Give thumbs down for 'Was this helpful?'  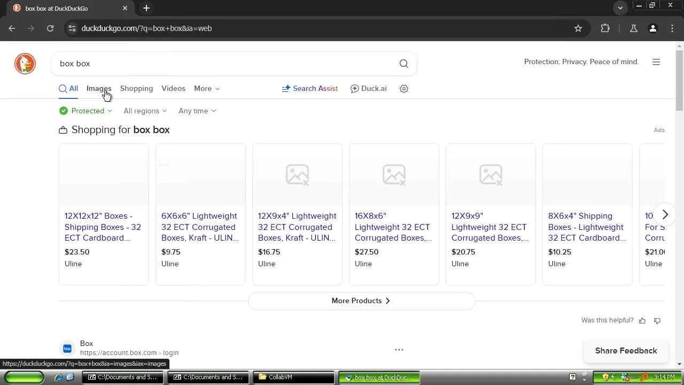coord(657,320)
